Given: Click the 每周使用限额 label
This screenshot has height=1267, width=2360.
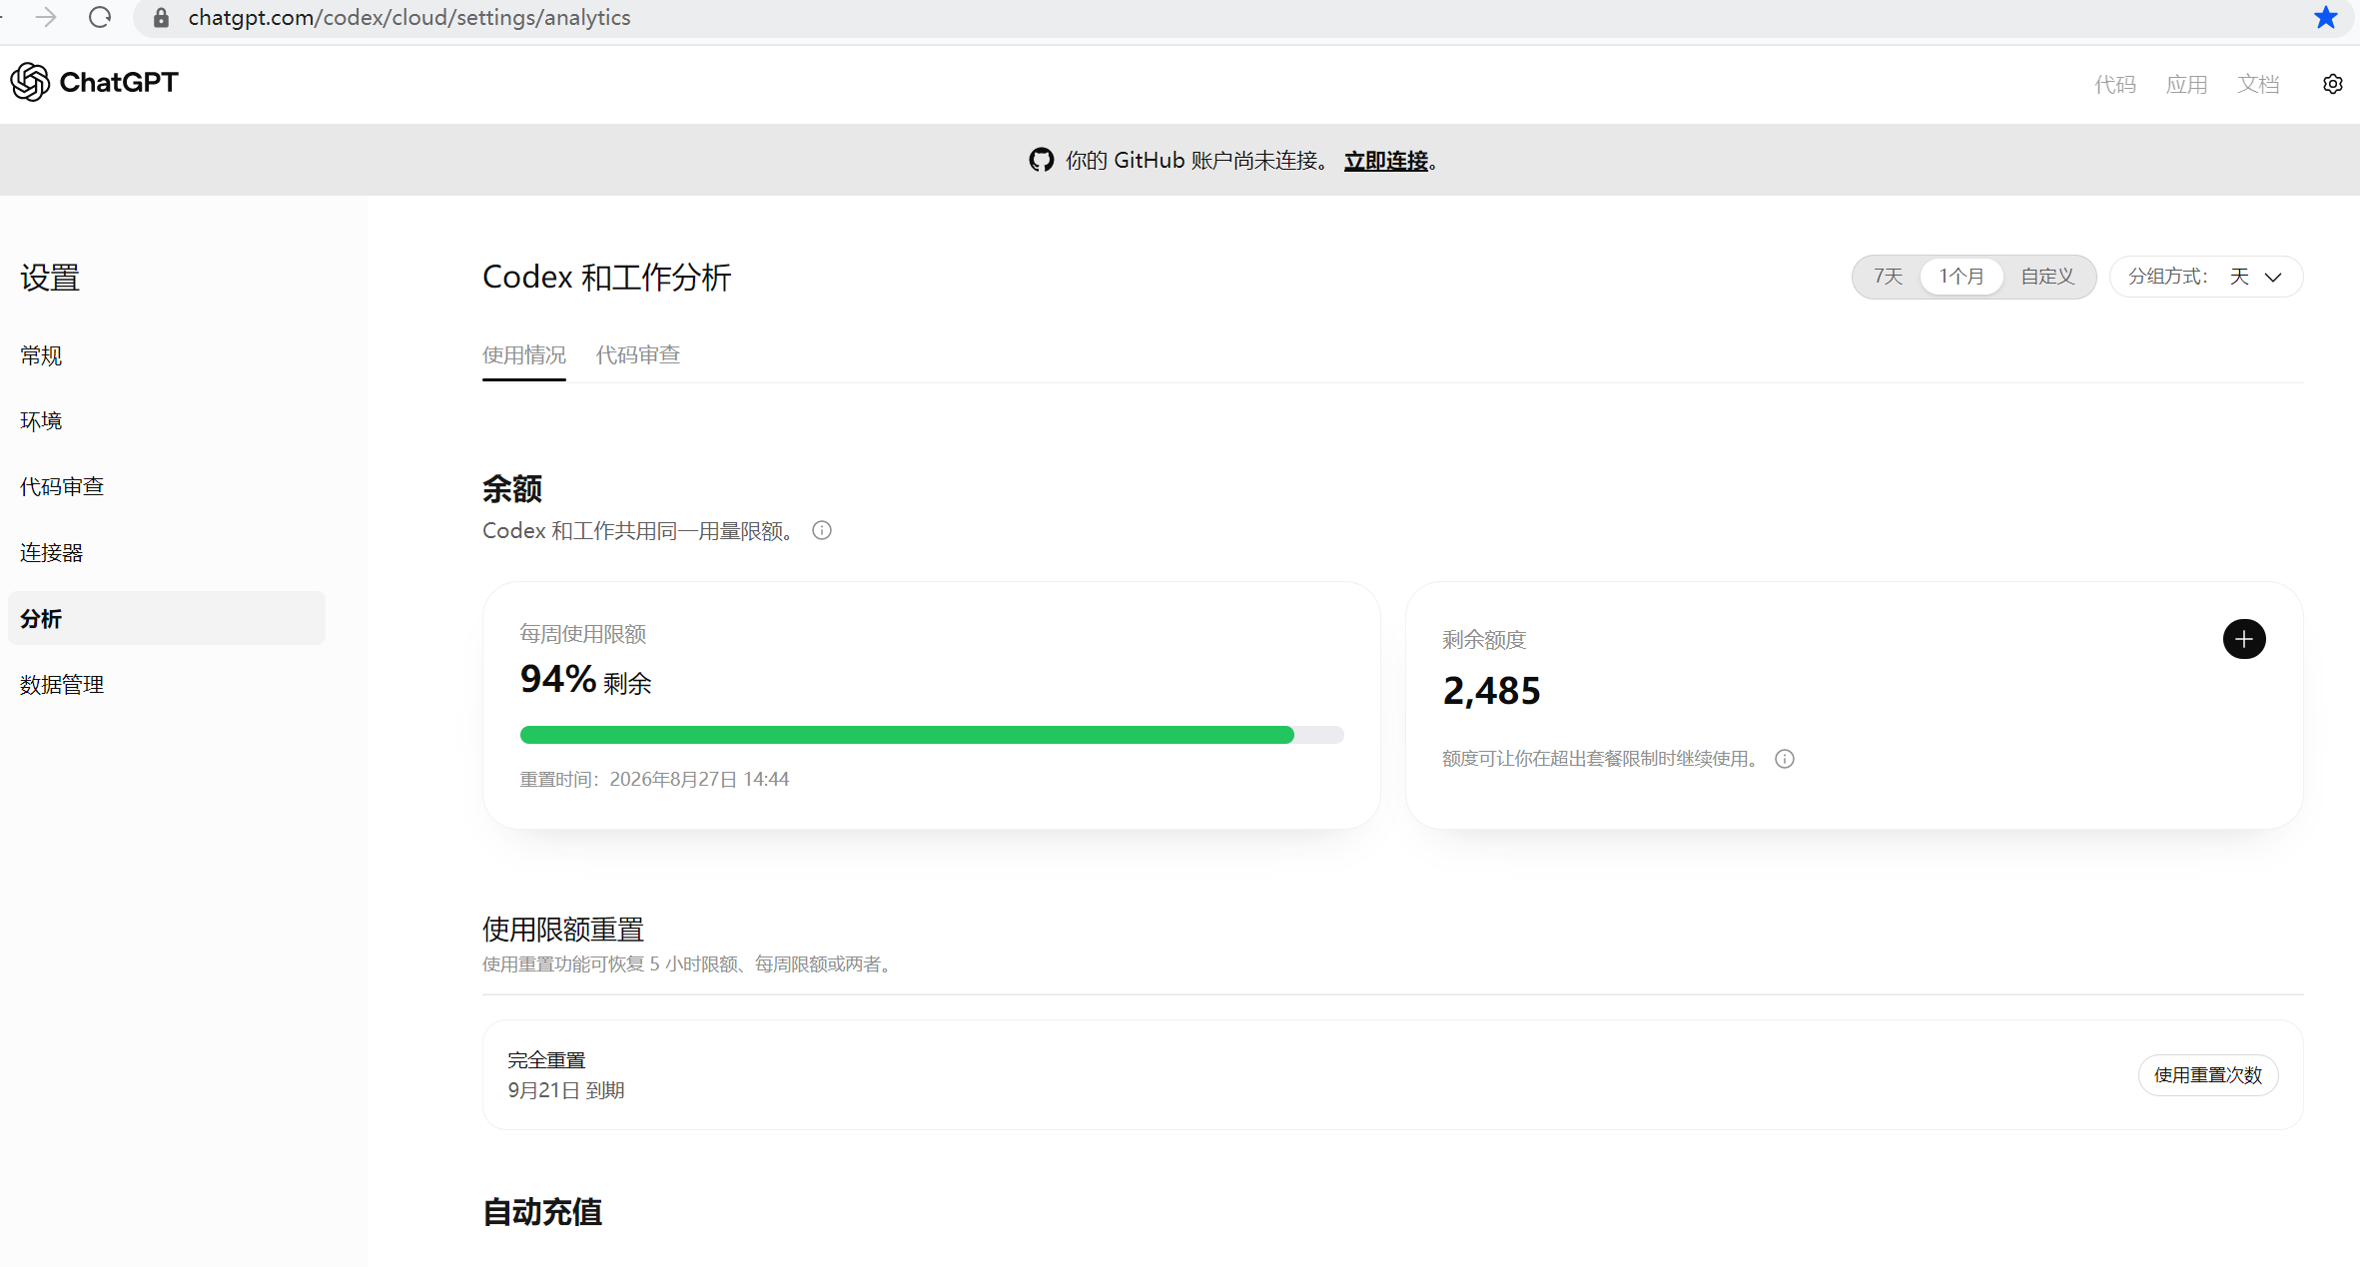Looking at the screenshot, I should tap(583, 634).
